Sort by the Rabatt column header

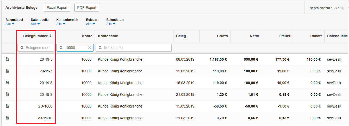click(316, 36)
